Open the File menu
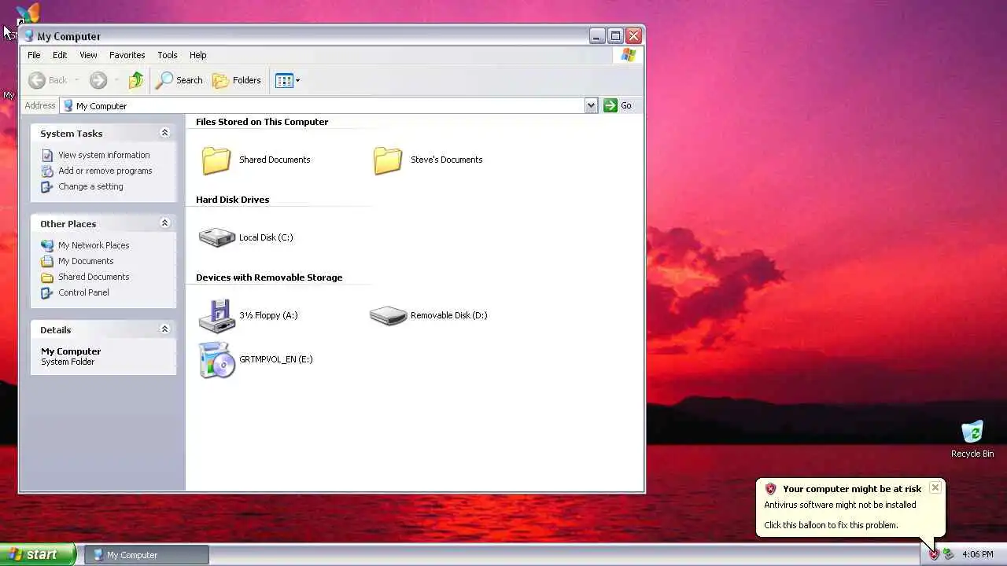Viewport: 1007px width, 566px height. 34,55
